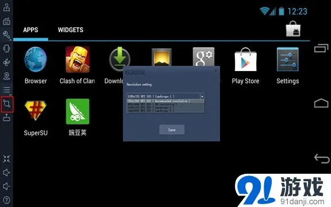Open the three-line menu icon in sidebar
Screen dimensions: 331x207
click(x=6, y=90)
